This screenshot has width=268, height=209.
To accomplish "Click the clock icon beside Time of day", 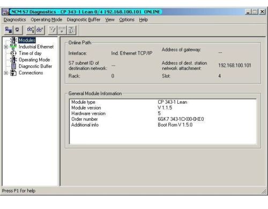I will pos(13,53).
